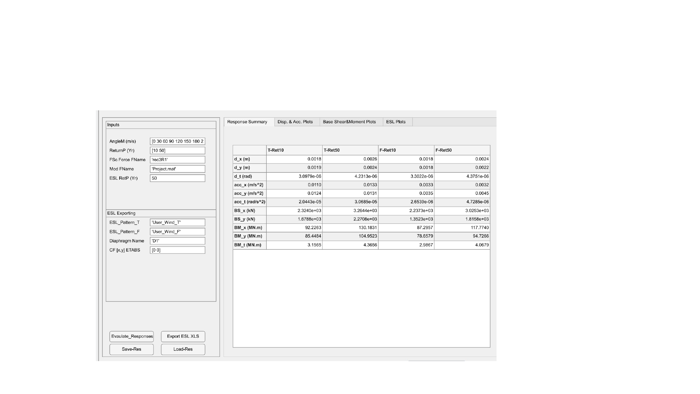Click the Export ESL XLS button
The height and width of the screenshot is (394, 700).
coord(183,336)
